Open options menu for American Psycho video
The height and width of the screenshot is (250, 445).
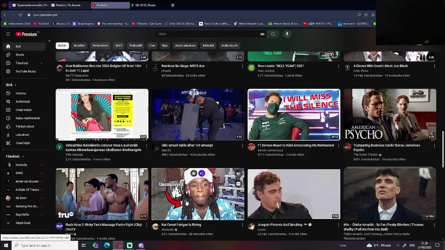435,145
